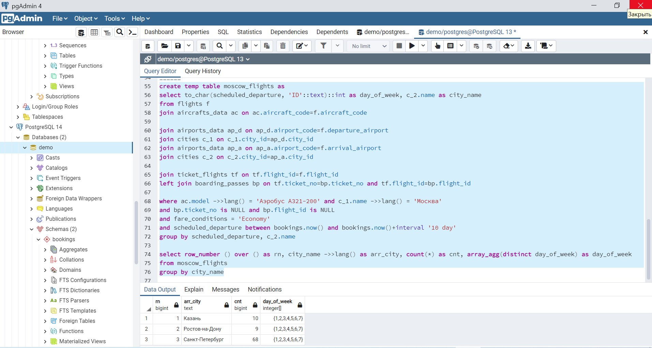Click Save Data Changes icon
Screen dimensions: 652x348
[x=203, y=46]
